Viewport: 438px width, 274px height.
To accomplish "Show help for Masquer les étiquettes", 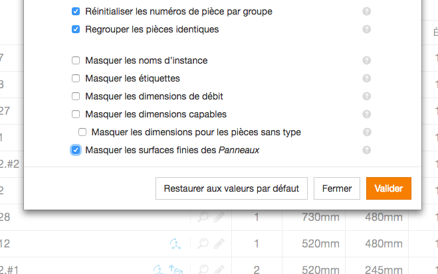I will click(366, 78).
